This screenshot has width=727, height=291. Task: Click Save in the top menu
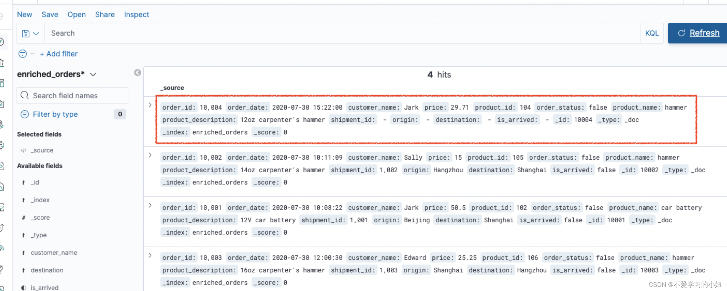pos(50,14)
